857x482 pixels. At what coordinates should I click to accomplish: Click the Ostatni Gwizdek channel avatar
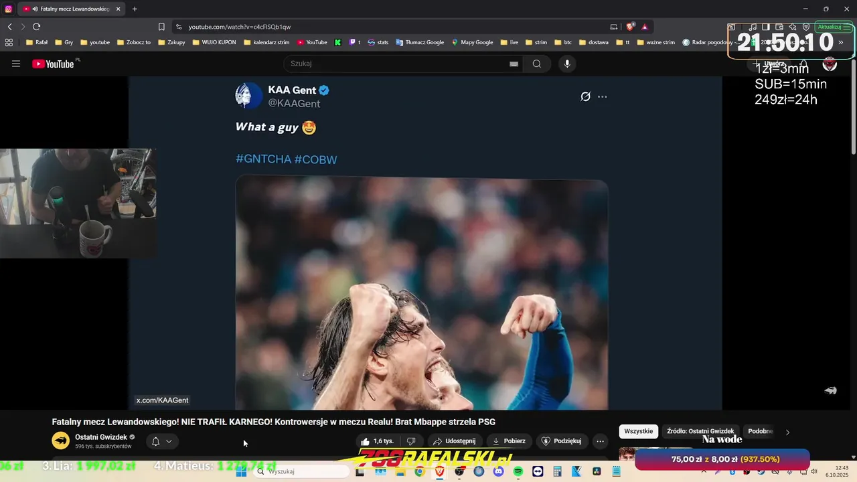tap(60, 440)
